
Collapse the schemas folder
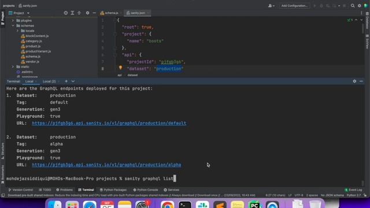pos(13,25)
